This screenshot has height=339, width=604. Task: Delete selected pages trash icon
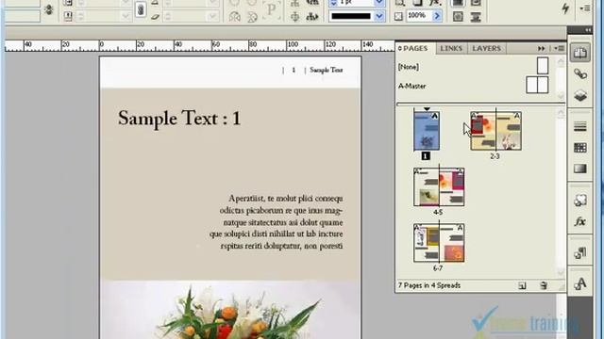click(x=544, y=285)
